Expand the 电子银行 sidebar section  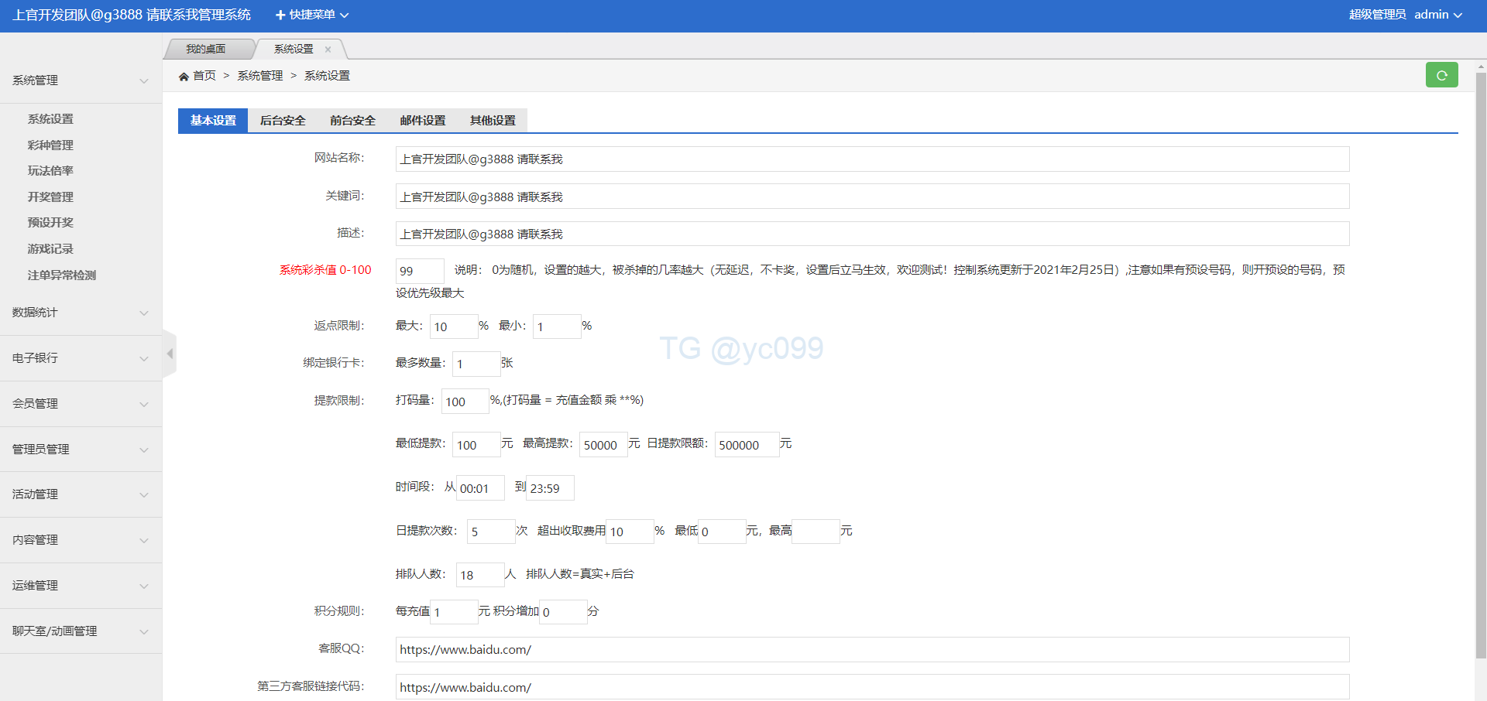pyautogui.click(x=81, y=358)
